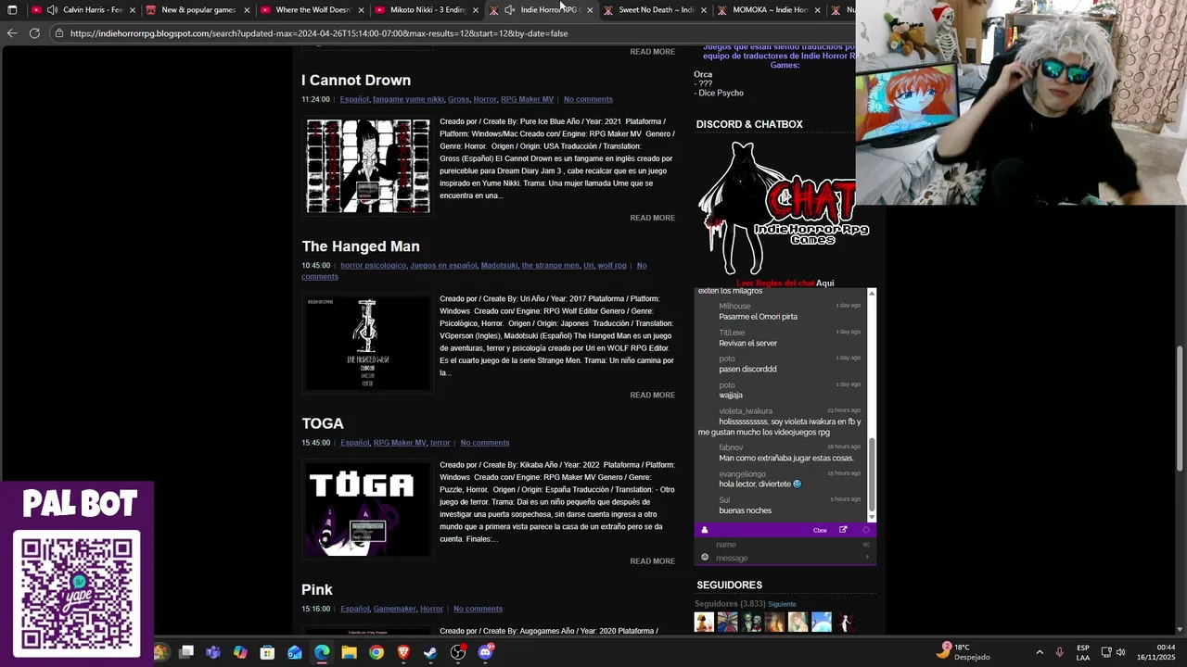This screenshot has width=1187, height=667.
Task: Close the Mikoto Nikki tab
Action: click(x=476, y=10)
